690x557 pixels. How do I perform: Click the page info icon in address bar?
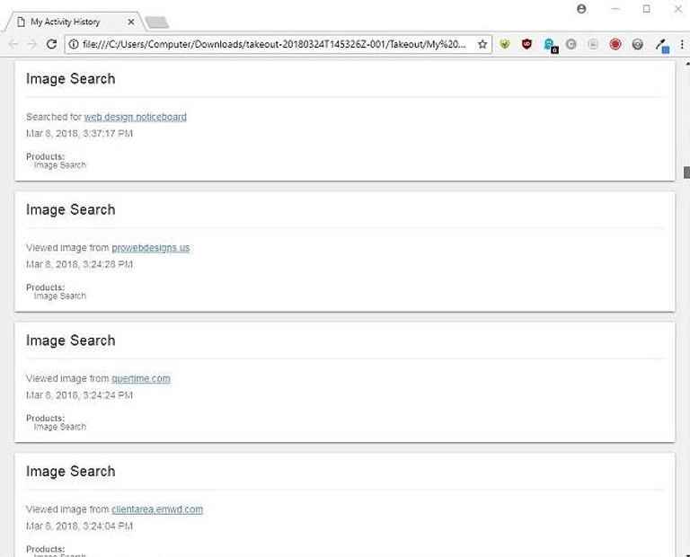(74, 44)
